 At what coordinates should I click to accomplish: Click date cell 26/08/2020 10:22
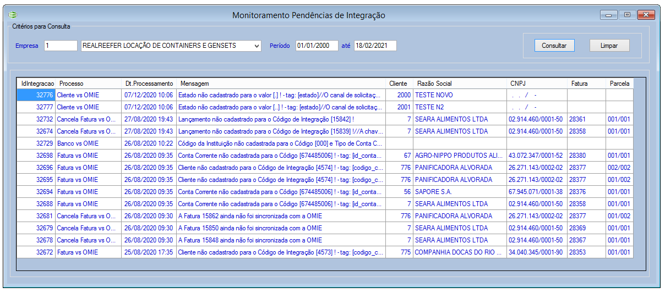tap(149, 143)
